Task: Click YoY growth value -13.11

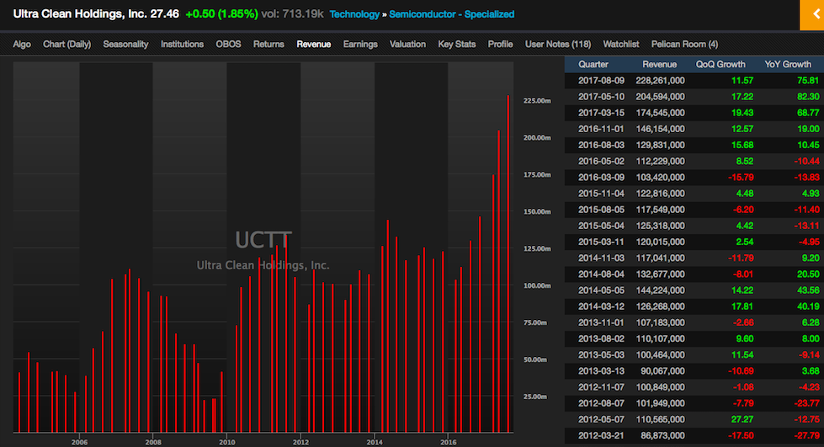Action: pos(806,226)
